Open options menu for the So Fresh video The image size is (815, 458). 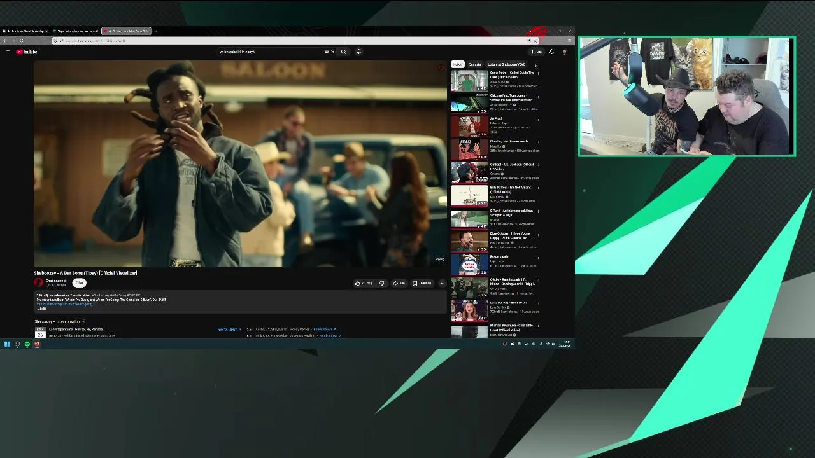539,119
